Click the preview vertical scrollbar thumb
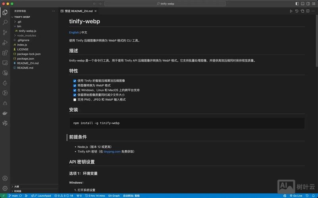318x198 pixels. click(x=316, y=40)
